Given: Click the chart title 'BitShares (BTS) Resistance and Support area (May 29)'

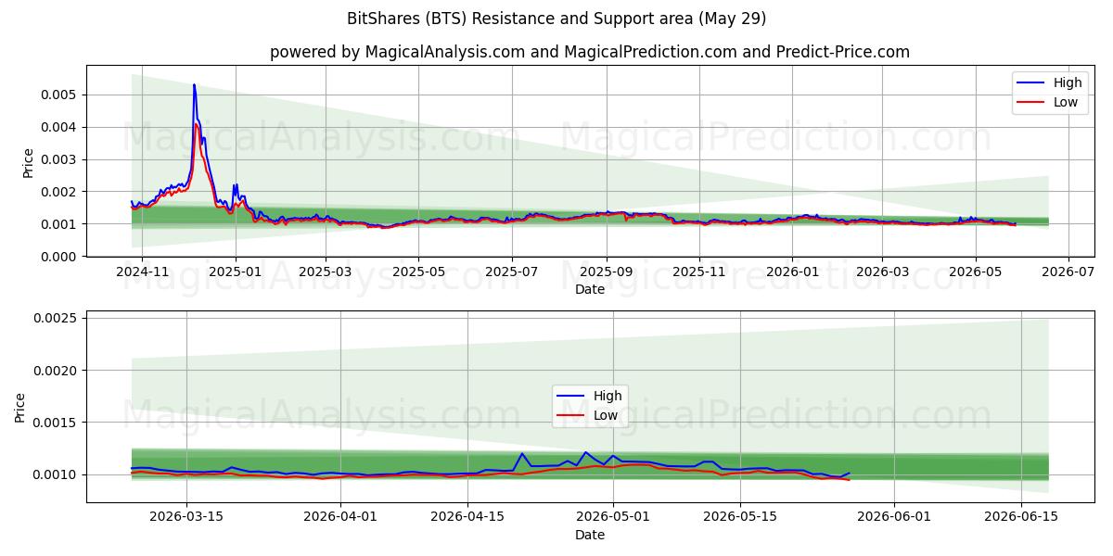Looking at the screenshot, I should coord(556,19).
